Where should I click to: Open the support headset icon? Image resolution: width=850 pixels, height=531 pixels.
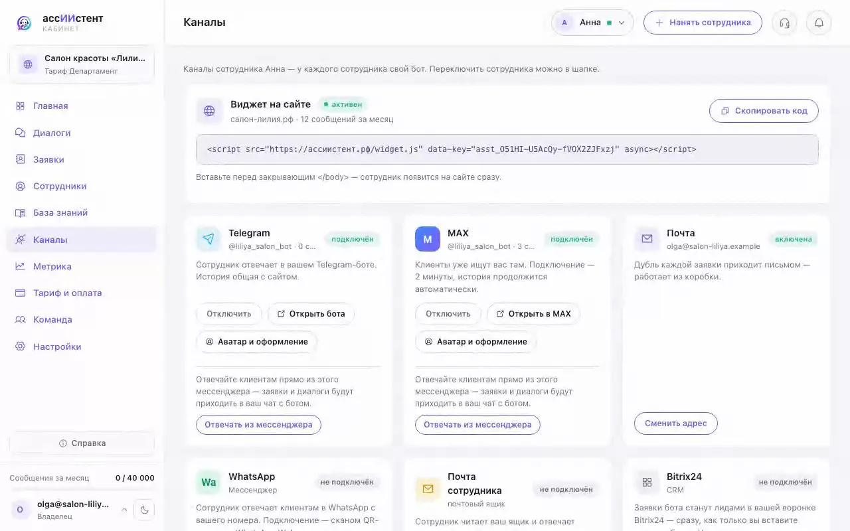coord(784,23)
